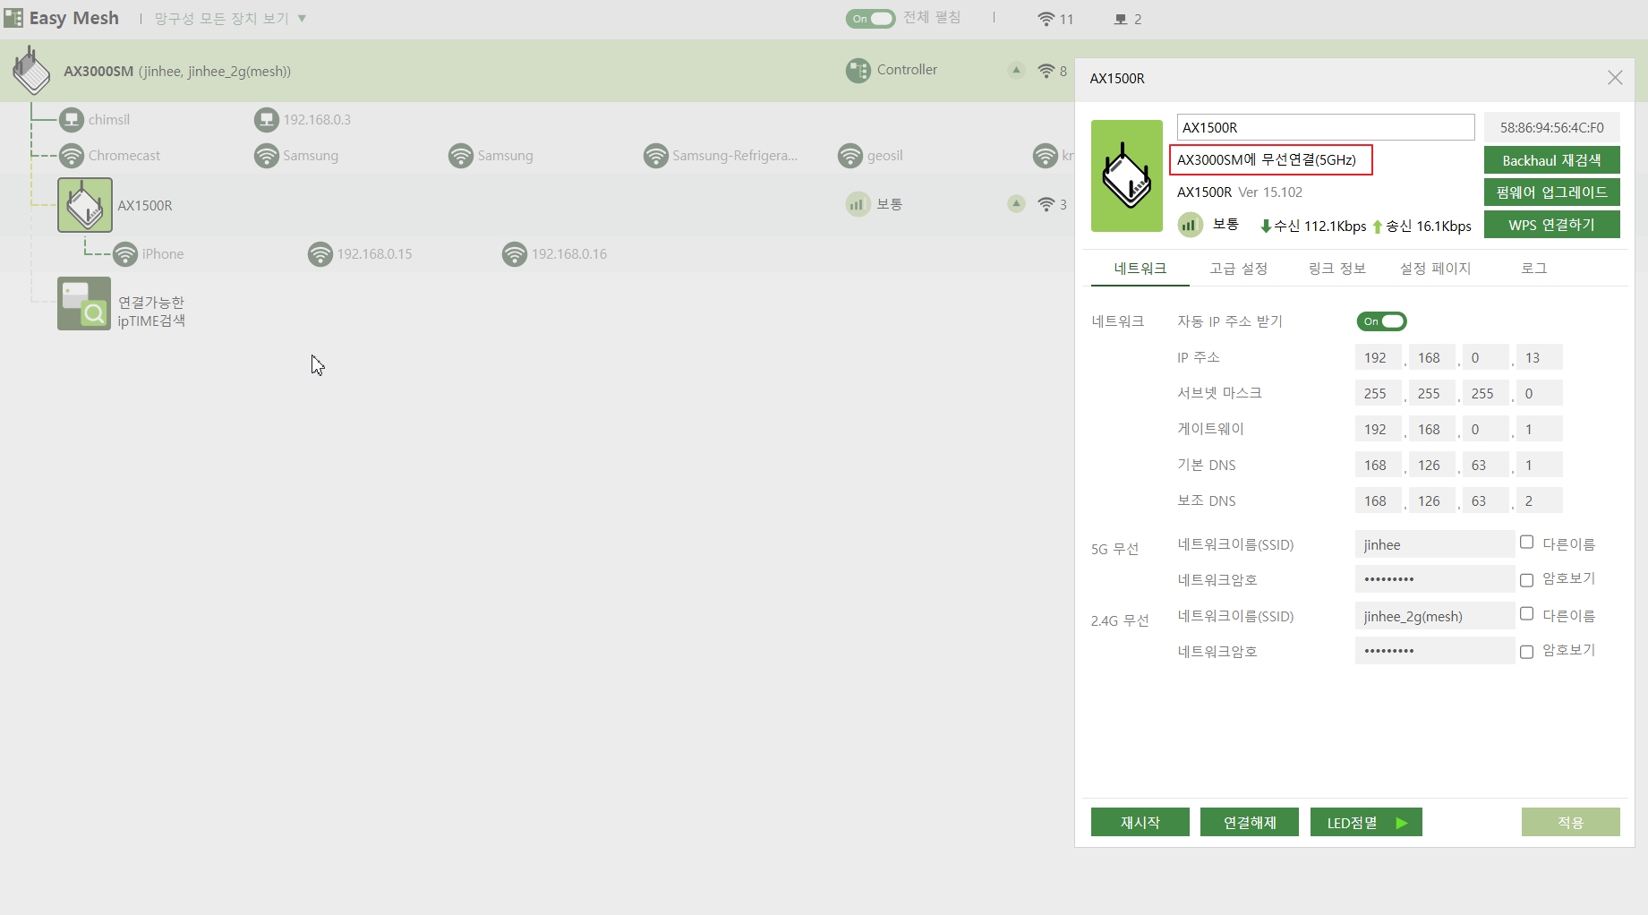Disable automatic IP address toggle
Viewport: 1648px width, 915px height.
[1381, 321]
